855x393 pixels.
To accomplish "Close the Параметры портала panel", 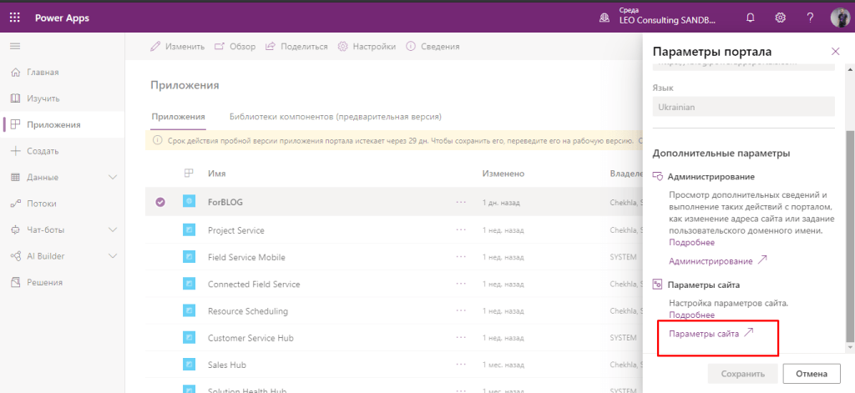I will (x=835, y=52).
